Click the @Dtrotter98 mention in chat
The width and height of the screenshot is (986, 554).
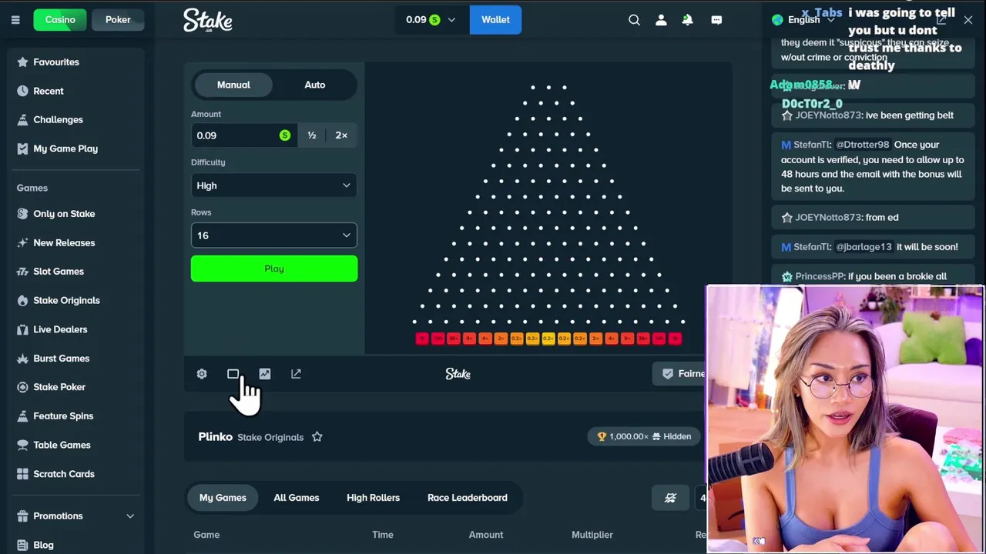coord(862,145)
